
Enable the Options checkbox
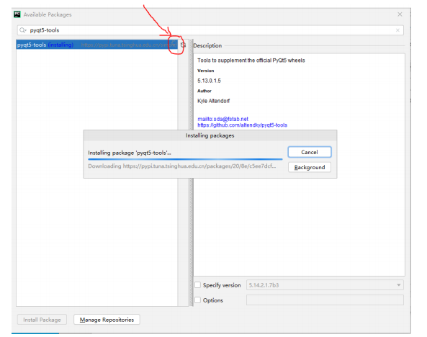click(198, 300)
